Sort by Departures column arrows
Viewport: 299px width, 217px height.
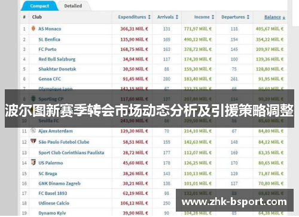(248, 17)
